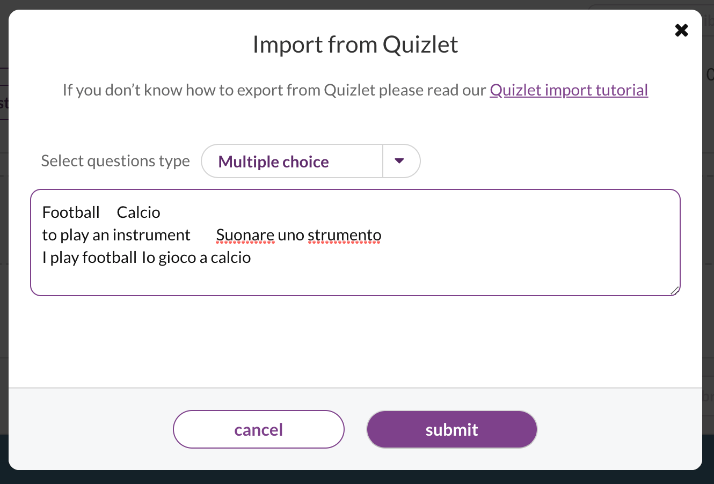Open the questions type selector

coord(311,161)
